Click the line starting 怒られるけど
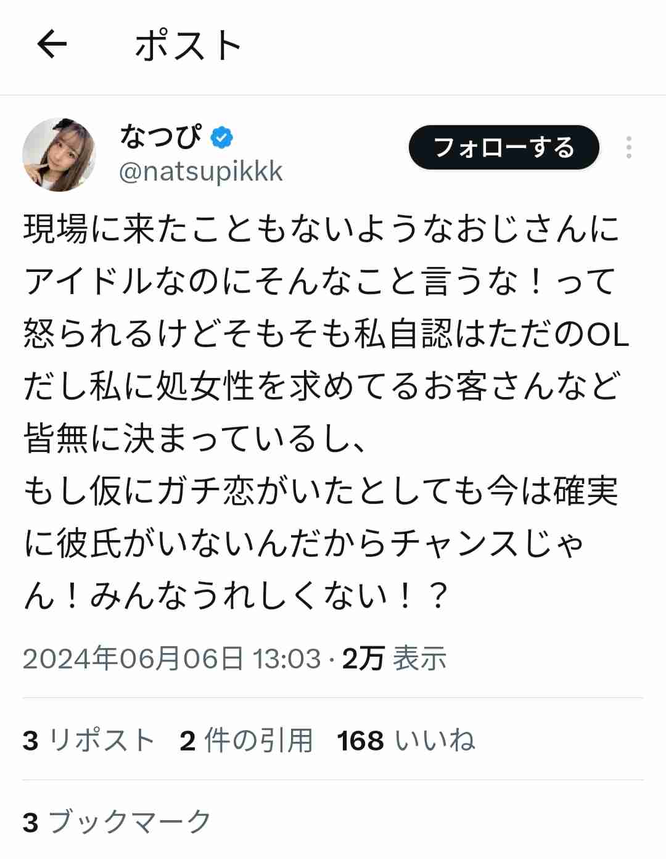Viewport: 666px width, 859px height. (x=326, y=334)
